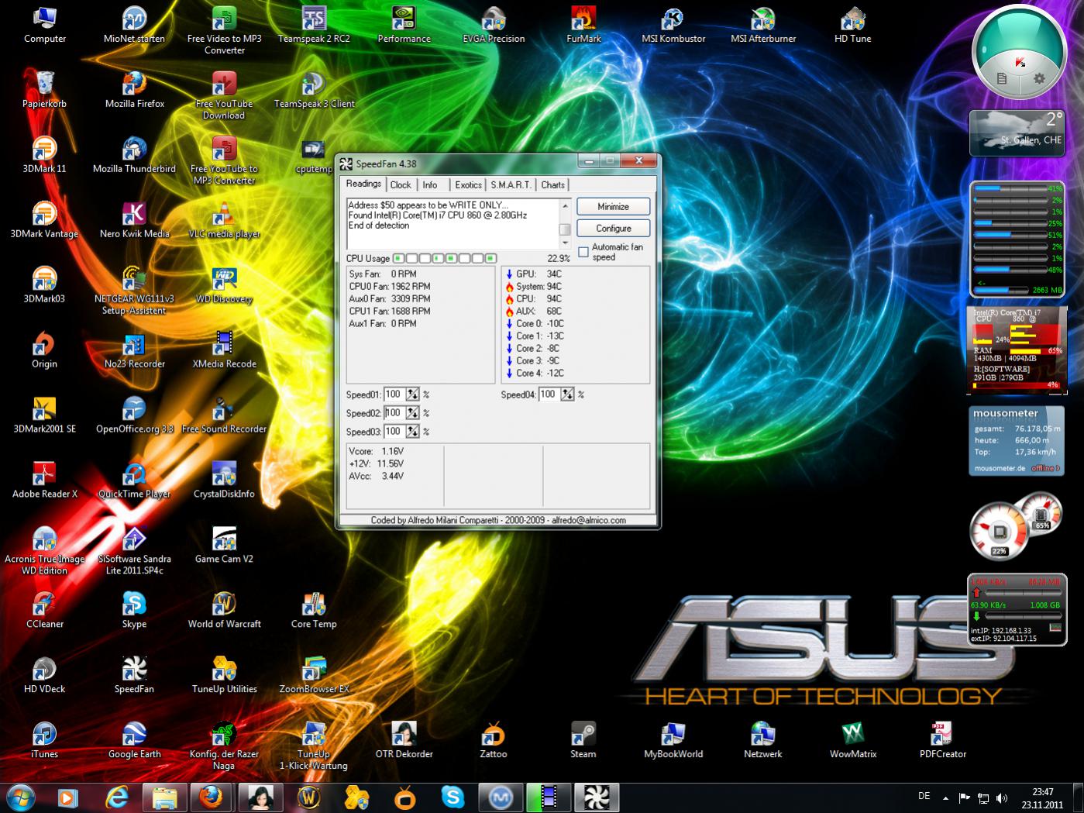Open the Windows Start menu
The height and width of the screenshot is (813, 1084).
pyautogui.click(x=20, y=797)
